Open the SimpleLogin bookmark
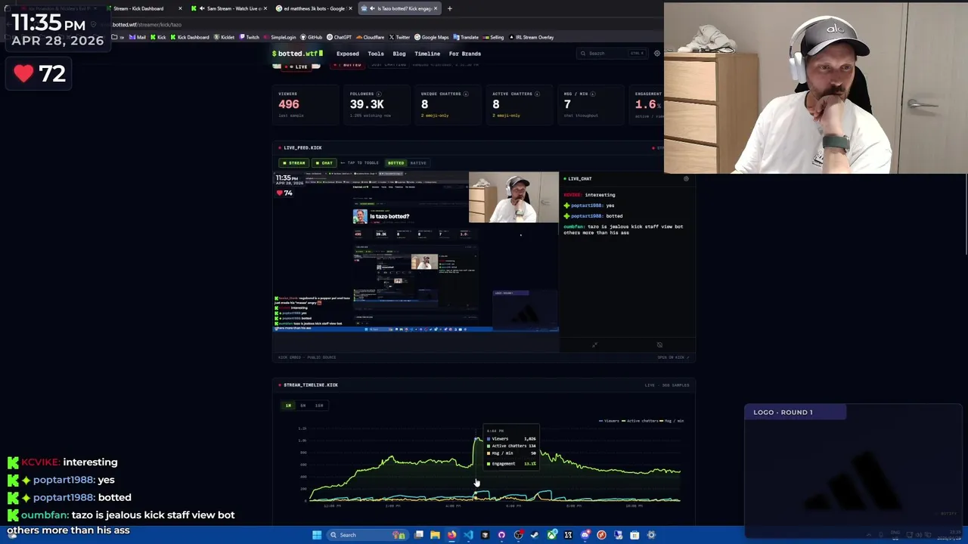968x544 pixels. [x=281, y=37]
